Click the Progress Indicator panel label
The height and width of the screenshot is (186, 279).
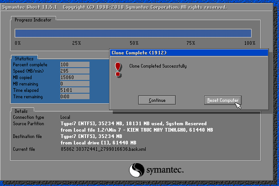click(x=33, y=20)
